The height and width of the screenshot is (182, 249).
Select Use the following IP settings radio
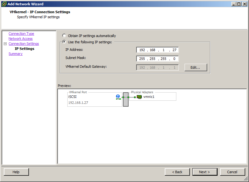(64, 42)
